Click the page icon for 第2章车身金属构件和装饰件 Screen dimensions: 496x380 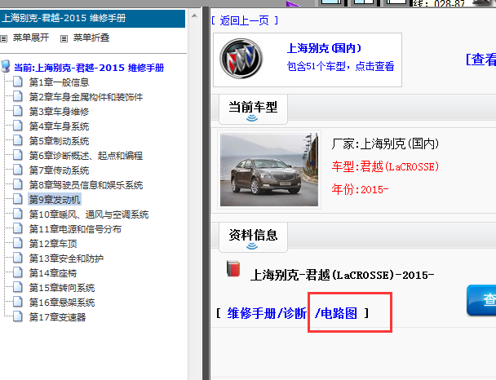point(18,96)
